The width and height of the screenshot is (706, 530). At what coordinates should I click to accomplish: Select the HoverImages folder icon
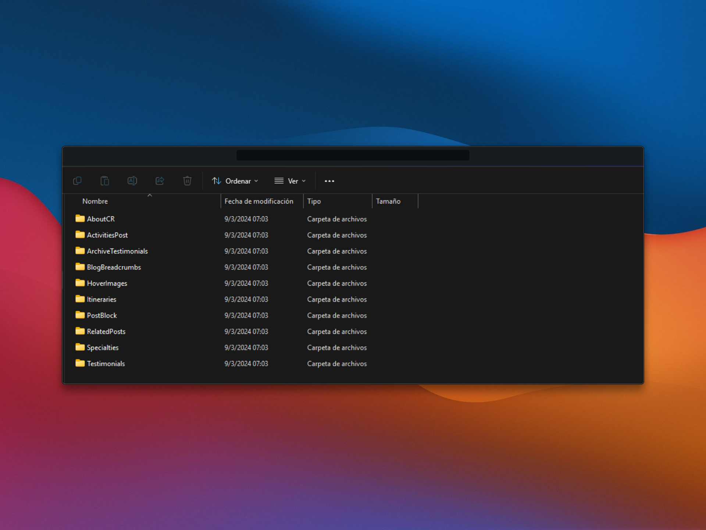click(x=80, y=283)
